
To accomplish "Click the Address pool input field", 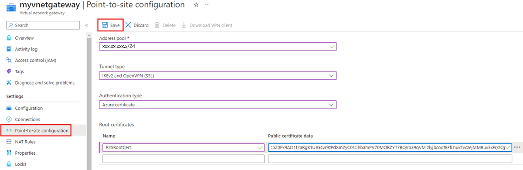I will [x=218, y=46].
